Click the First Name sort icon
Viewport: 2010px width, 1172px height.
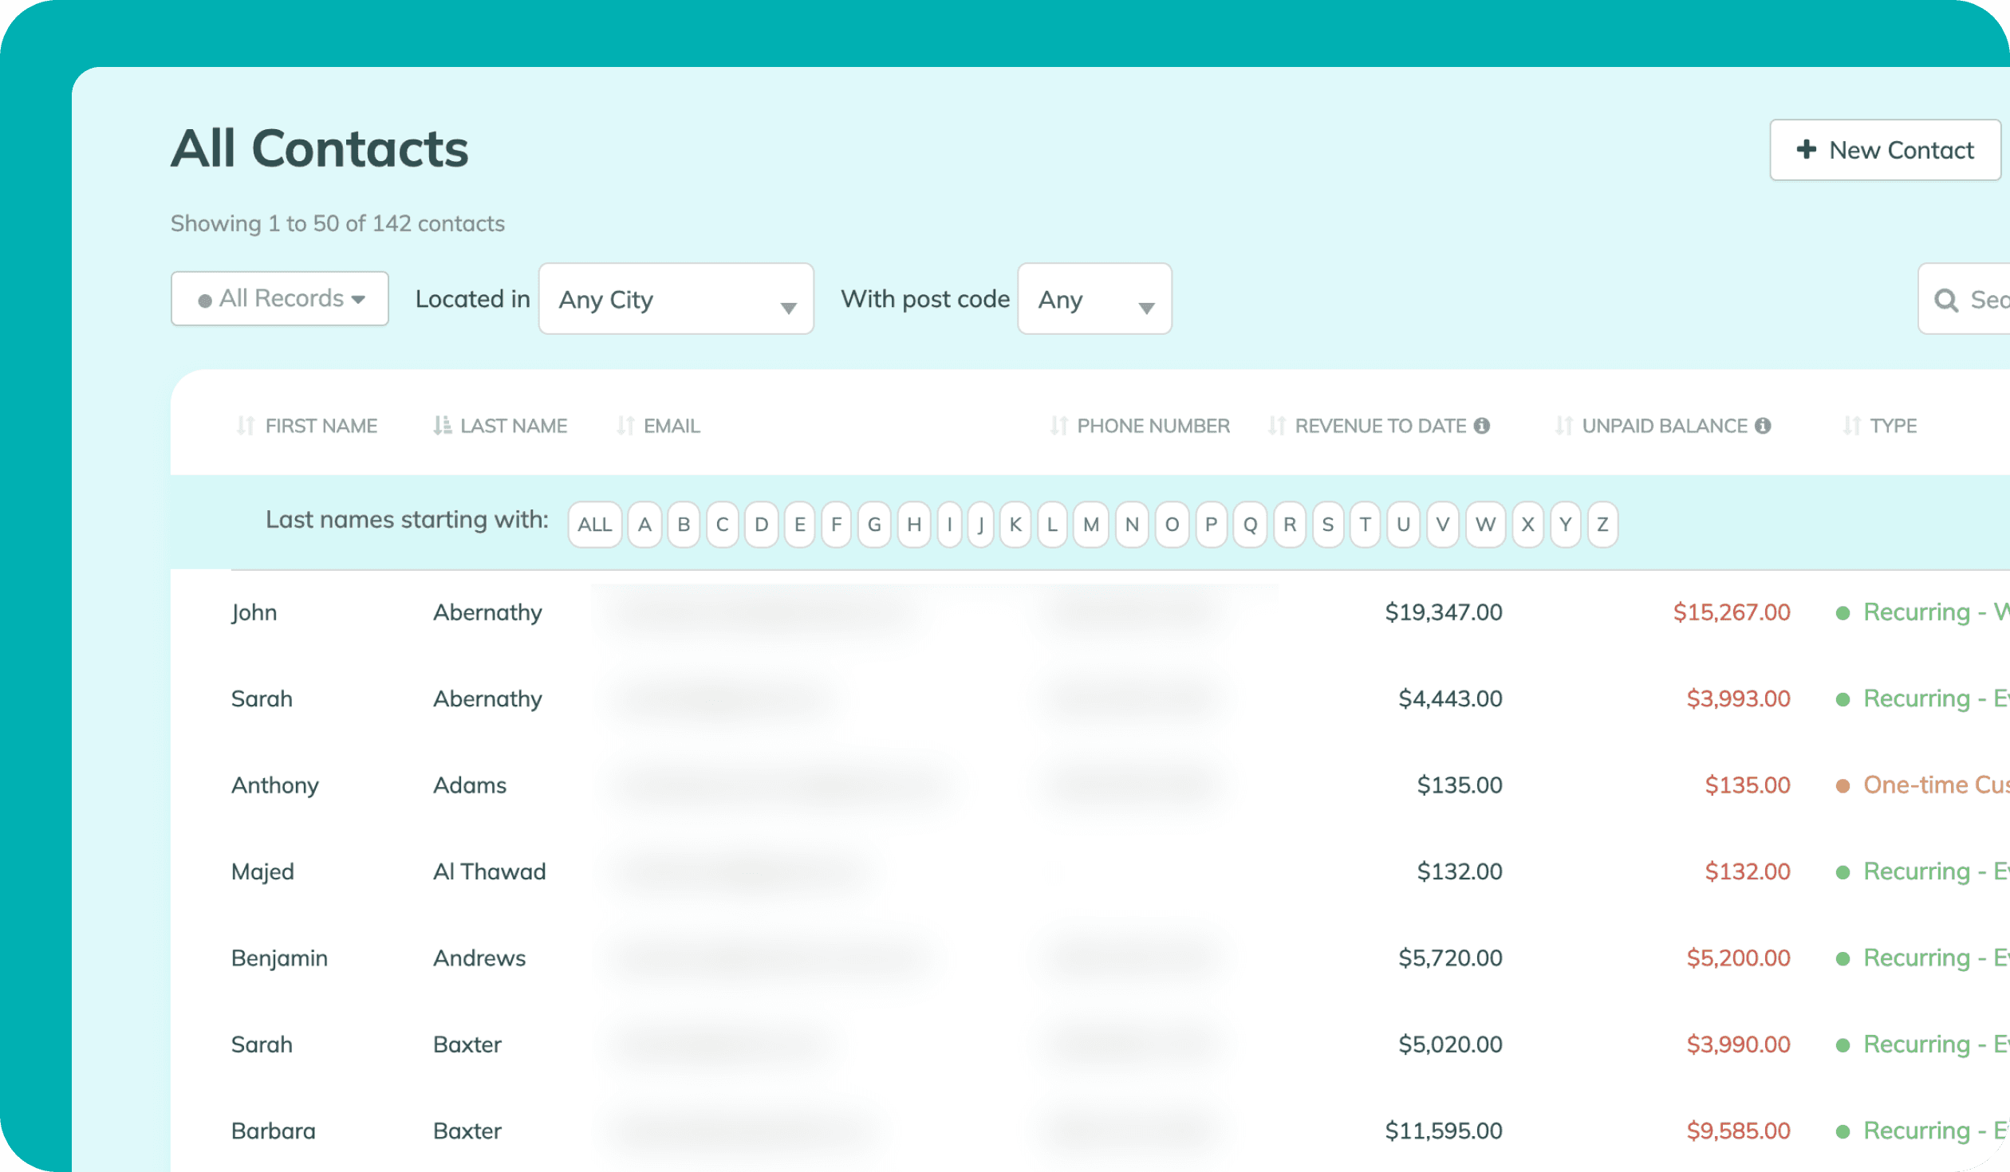click(245, 426)
